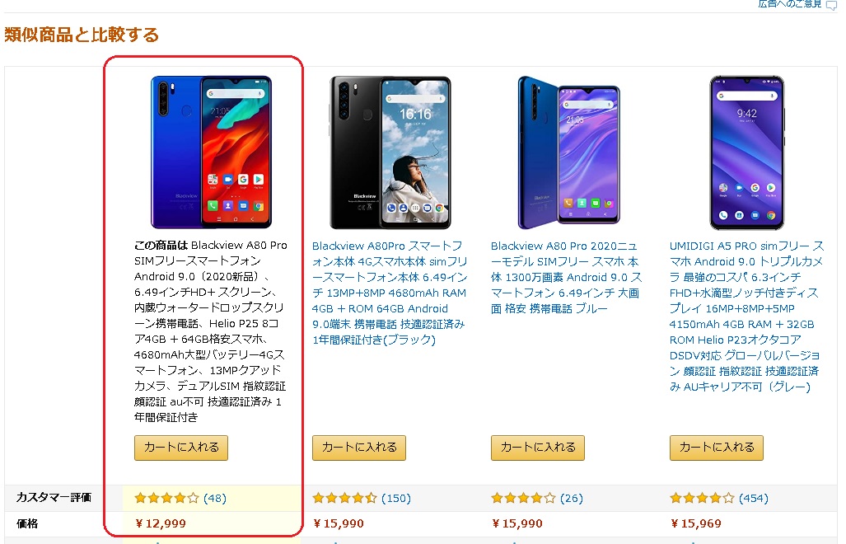The image size is (846, 544).
Task: Open Blackview A80 Pro 2020 new model link
Action: [567, 278]
